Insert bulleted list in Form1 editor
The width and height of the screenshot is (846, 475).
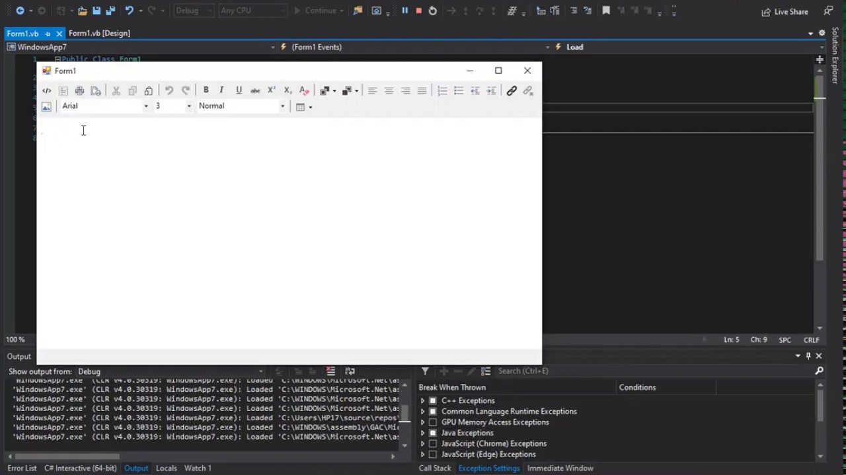(458, 90)
